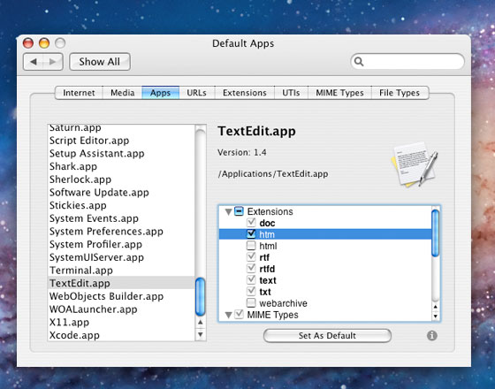The height and width of the screenshot is (389, 495).
Task: Click the extensions panel scroll down arrow
Action: coord(435,317)
